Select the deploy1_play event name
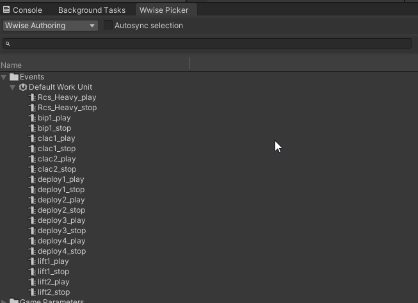The height and width of the screenshot is (303, 418). pos(61,179)
